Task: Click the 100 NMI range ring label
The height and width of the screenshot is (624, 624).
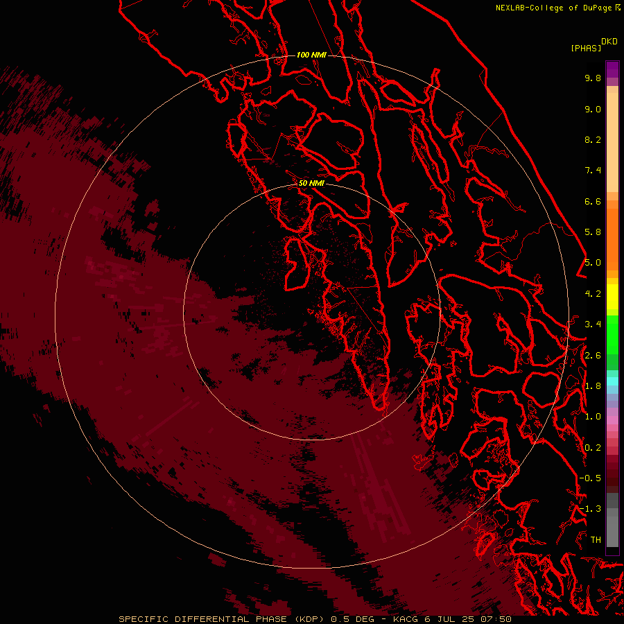Action: [311, 55]
